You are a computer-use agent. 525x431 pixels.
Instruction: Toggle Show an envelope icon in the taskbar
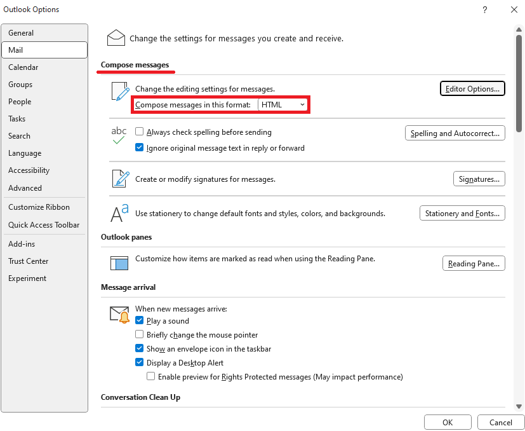click(x=139, y=348)
